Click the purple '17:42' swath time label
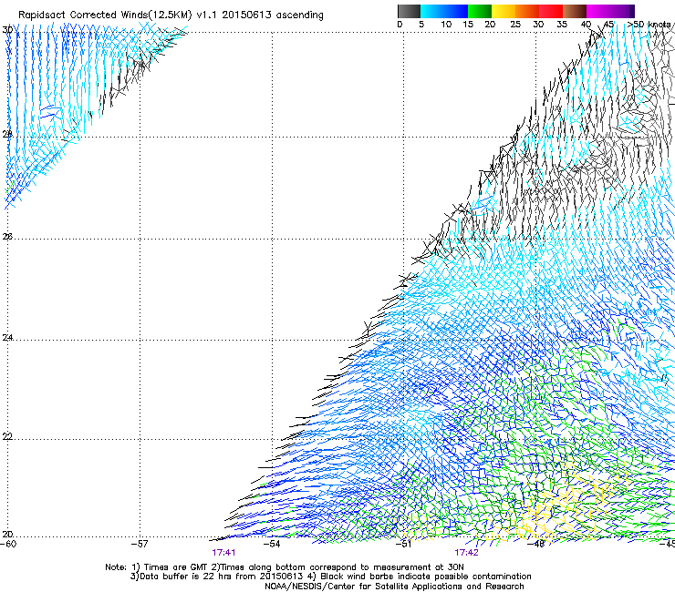Image resolution: width=675 pixels, height=592 pixels. coord(467,553)
